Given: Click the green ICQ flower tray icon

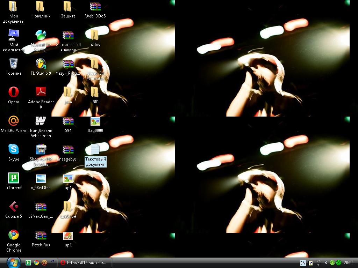Looking at the screenshot, I should pyautogui.click(x=332, y=263).
